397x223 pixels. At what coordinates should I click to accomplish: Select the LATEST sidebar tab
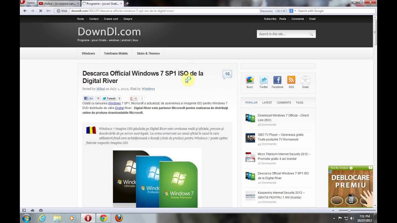(267, 103)
